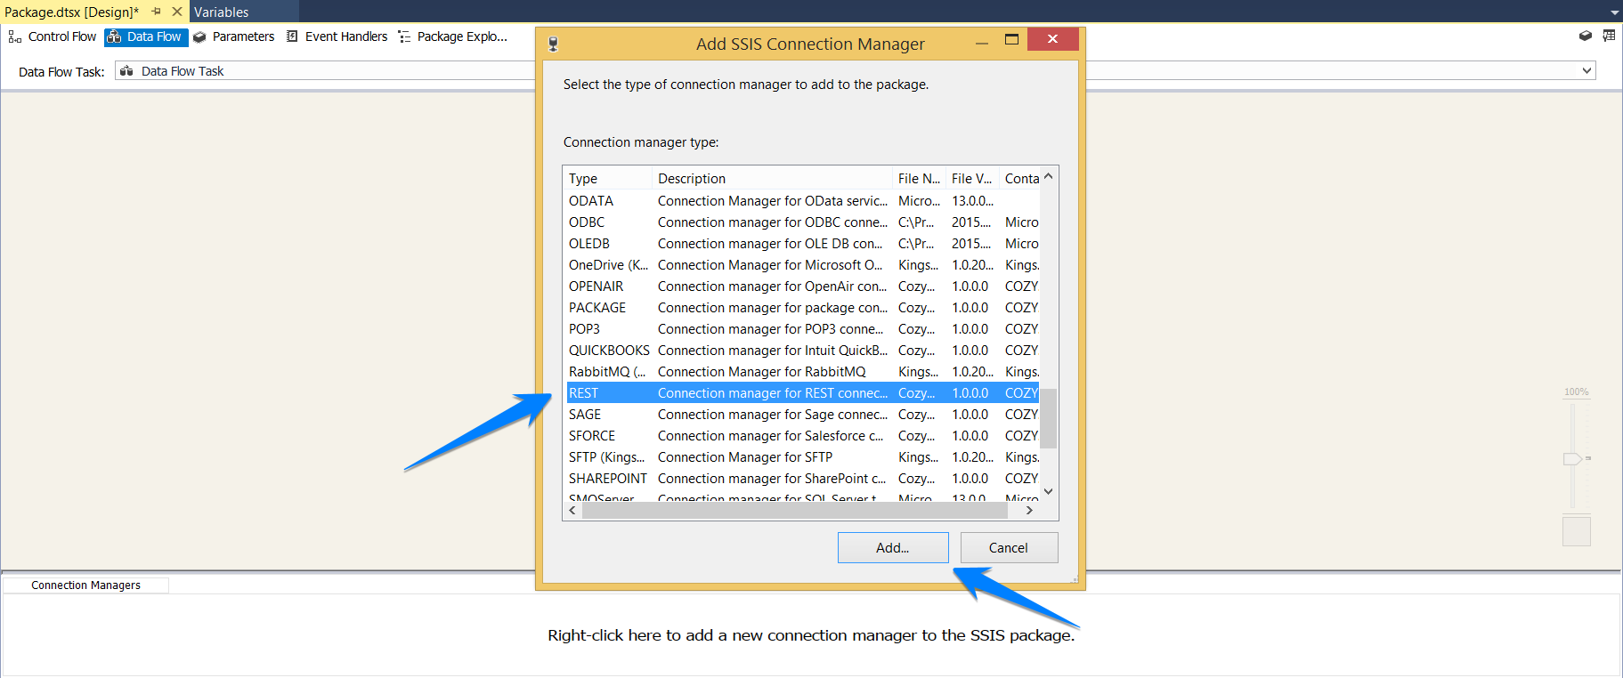Click the vertical scrollbar thumb in list

point(1049,418)
